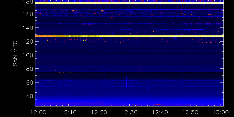This screenshot has height=117, width=234.
Task: Click the vertical burst streak near 12:29
Action: tap(127, 82)
